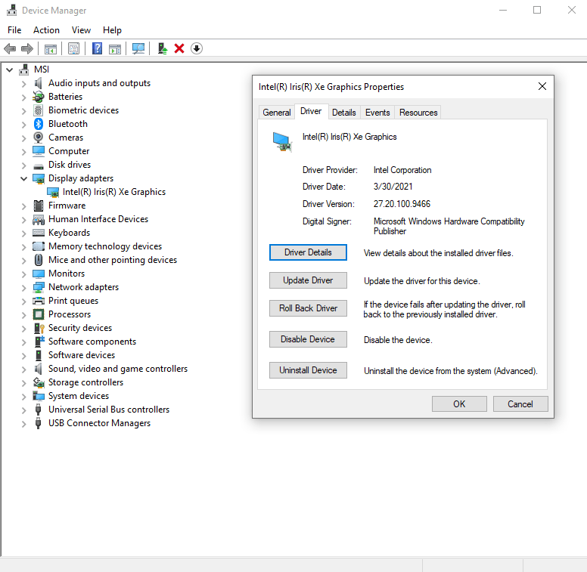Click driver date text 3/30/2021
This screenshot has height=572, width=587.
[x=393, y=187]
